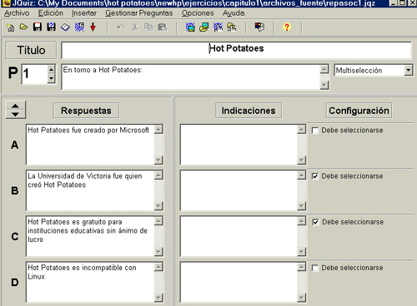Decrease the question number with down arrow
The height and width of the screenshot is (306, 417).
(x=51, y=78)
